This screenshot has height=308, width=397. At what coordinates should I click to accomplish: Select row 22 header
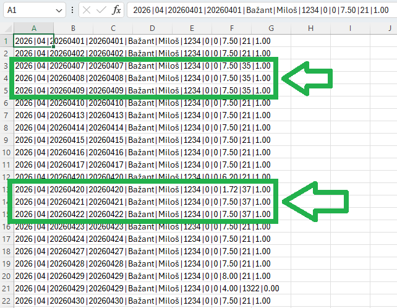[7, 301]
